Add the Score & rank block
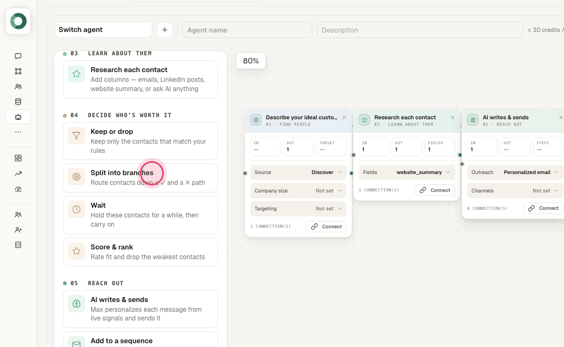Screen dimensions: 564x347 (140, 252)
